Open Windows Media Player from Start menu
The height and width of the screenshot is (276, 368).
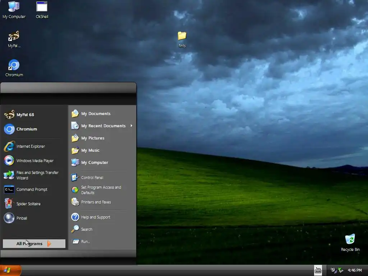[x=34, y=161]
